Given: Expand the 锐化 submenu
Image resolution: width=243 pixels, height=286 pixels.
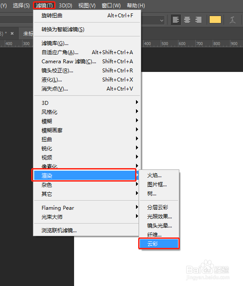Looking at the screenshot, I should point(87,149).
